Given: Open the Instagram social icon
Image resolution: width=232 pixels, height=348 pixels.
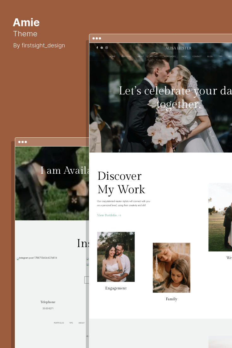Looking at the screenshot, I should [107, 48].
